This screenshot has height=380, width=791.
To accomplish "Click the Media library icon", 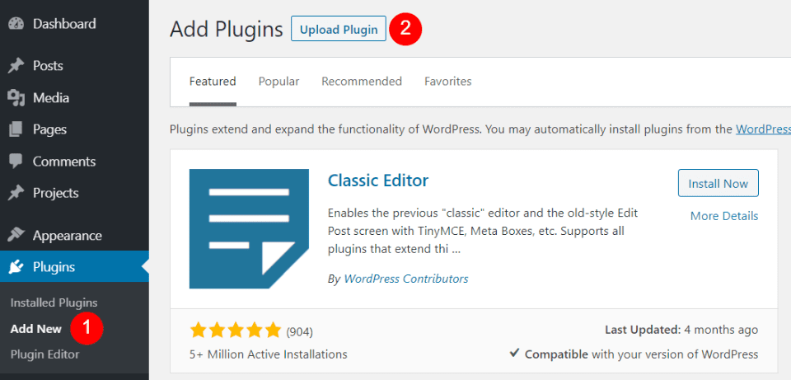I will [16, 98].
